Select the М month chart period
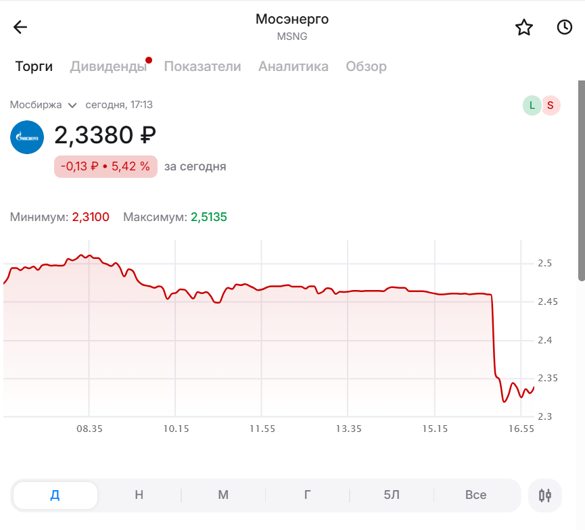The image size is (585, 530). point(223,495)
